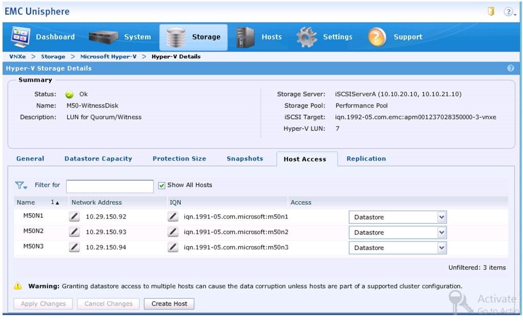Open the System section
This screenshot has height=332, width=523.
coord(120,37)
